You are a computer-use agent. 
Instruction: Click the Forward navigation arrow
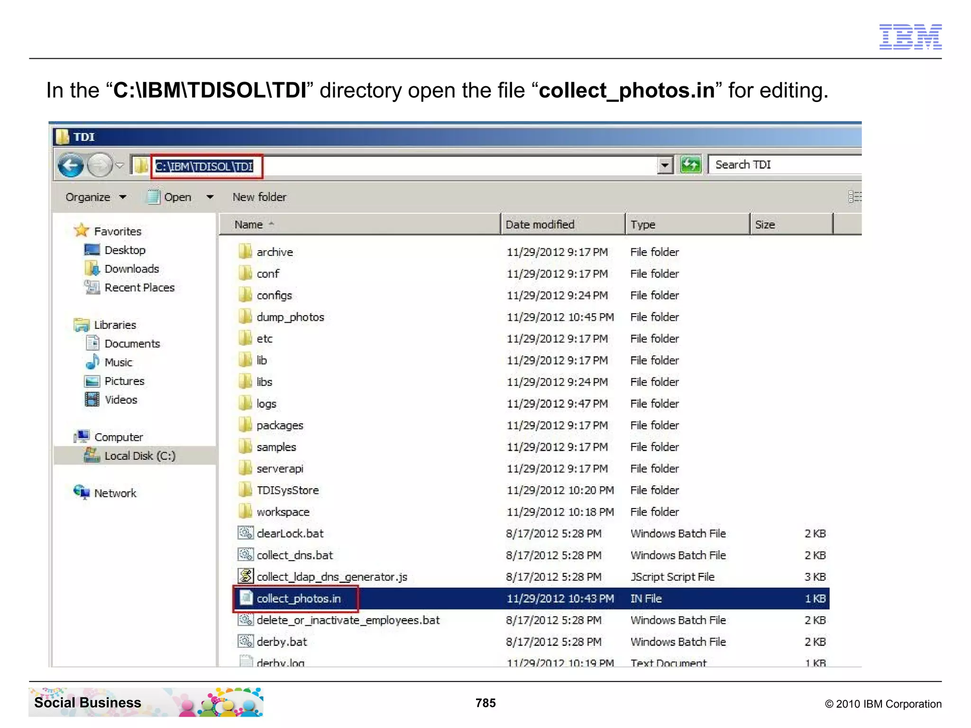click(x=100, y=165)
